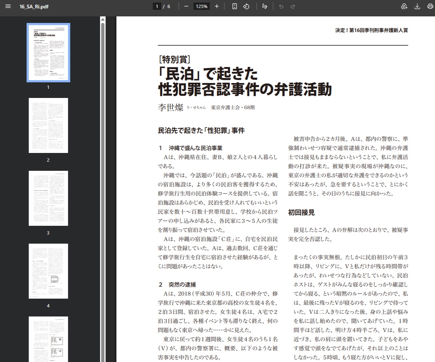Print the document
Image resolution: width=435 pixels, height=362 pixels.
coord(430,7)
